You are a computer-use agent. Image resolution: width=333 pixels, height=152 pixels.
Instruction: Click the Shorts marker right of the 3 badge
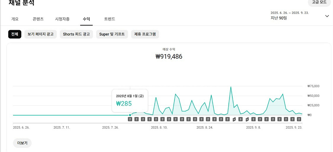coord(247,119)
